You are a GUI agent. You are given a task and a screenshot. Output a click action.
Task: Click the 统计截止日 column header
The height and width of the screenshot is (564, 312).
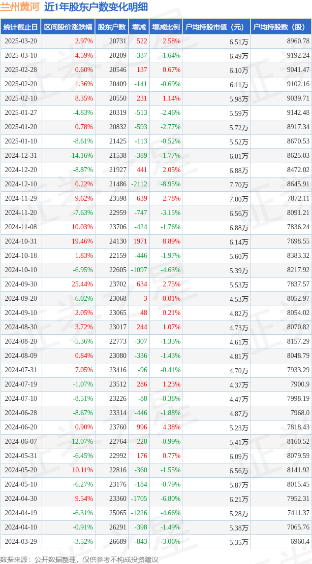click(x=21, y=27)
